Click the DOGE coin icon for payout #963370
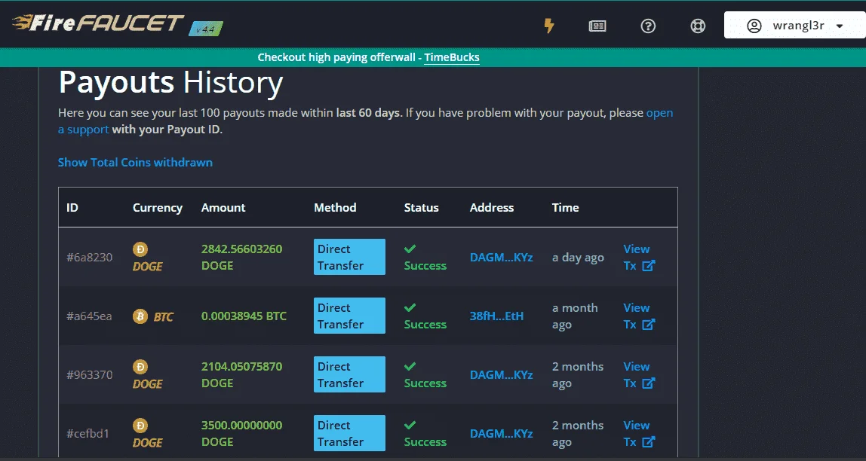 140,367
